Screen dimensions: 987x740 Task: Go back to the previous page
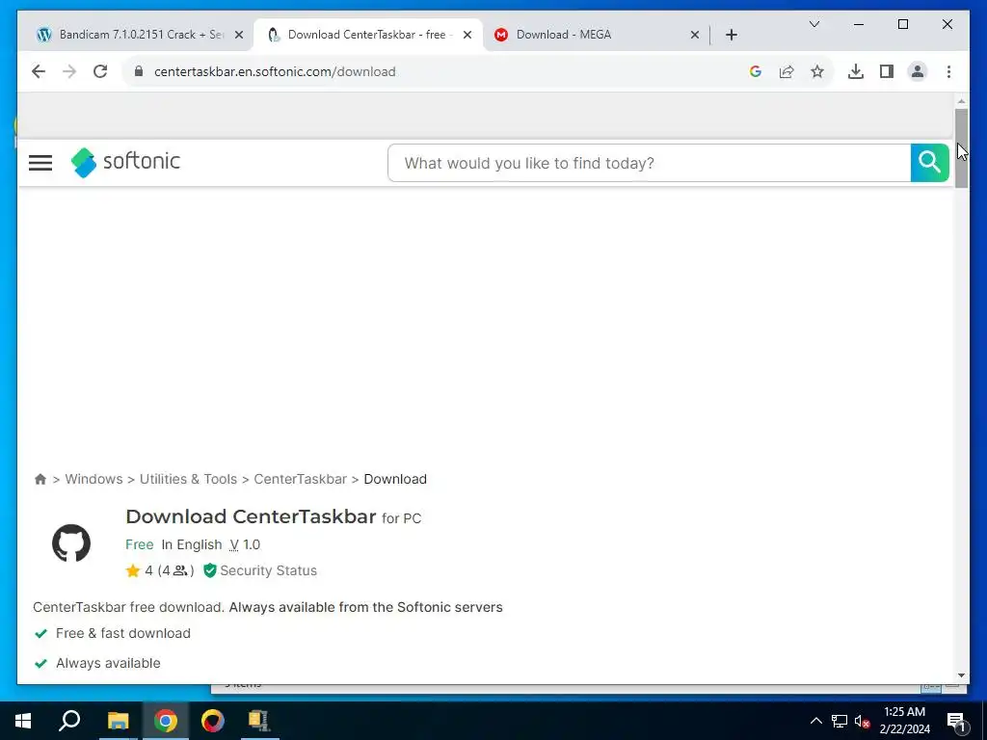(39, 71)
